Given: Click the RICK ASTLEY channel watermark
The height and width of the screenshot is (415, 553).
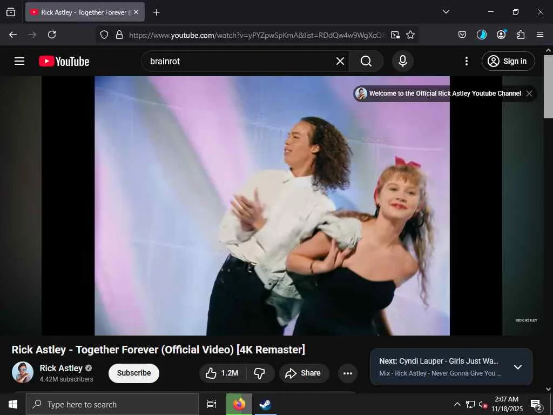Looking at the screenshot, I should pyautogui.click(x=526, y=320).
